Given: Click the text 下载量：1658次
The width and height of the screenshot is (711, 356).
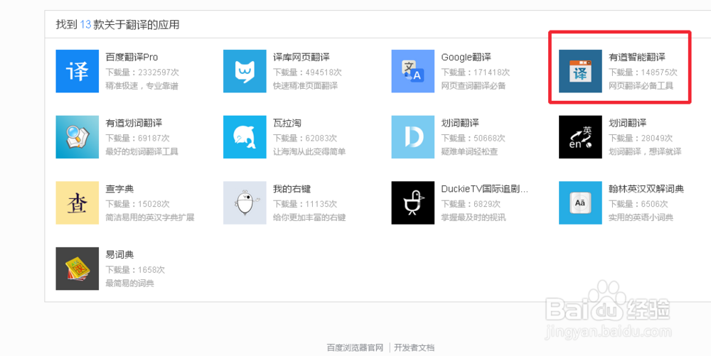Looking at the screenshot, I should (135, 270).
